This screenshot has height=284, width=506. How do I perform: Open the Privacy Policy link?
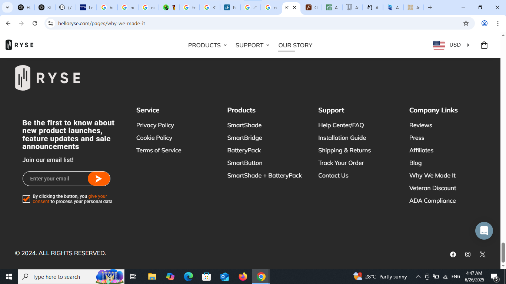pyautogui.click(x=155, y=125)
